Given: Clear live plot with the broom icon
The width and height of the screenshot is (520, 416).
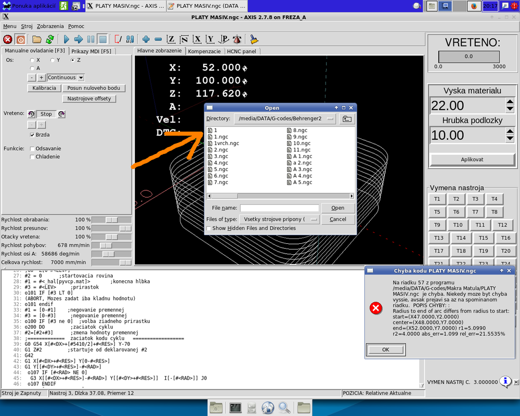Looking at the screenshot, I should [254, 39].
